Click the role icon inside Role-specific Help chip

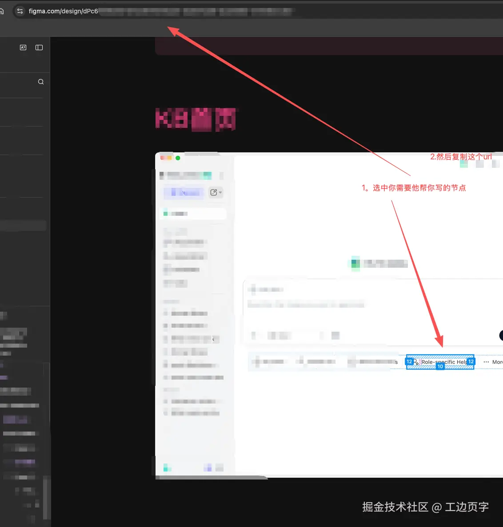416,362
